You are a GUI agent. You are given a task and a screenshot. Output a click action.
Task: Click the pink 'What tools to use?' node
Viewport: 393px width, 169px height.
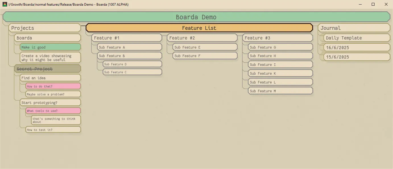(x=53, y=111)
